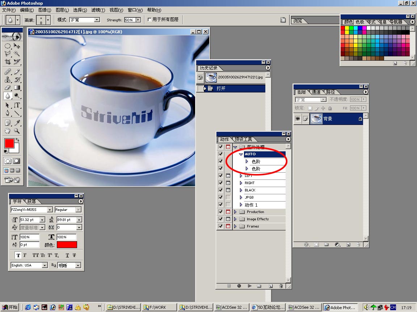Collapse the AUTO action
Screen dimensions: 417x312
coord(241,154)
